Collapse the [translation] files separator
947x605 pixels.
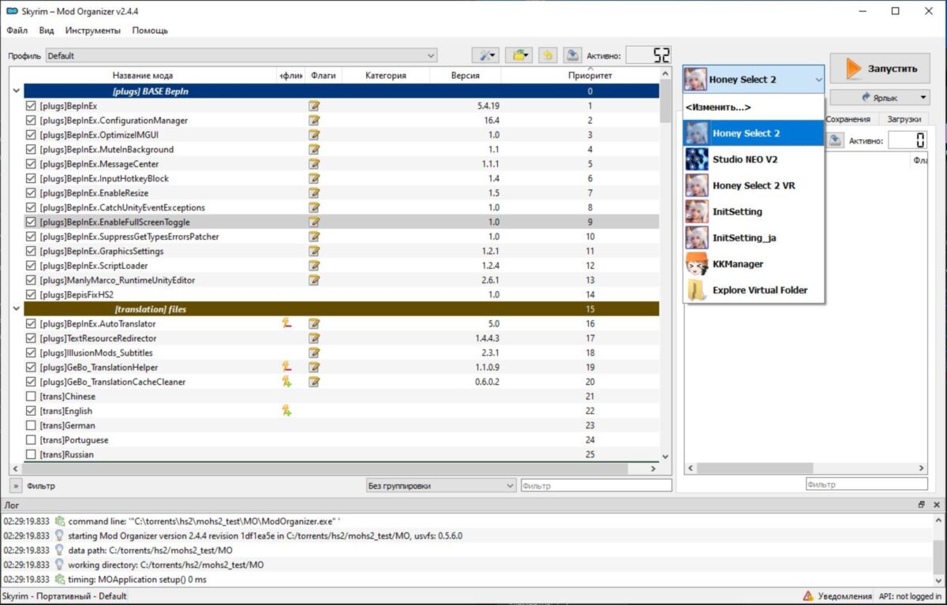(15, 309)
